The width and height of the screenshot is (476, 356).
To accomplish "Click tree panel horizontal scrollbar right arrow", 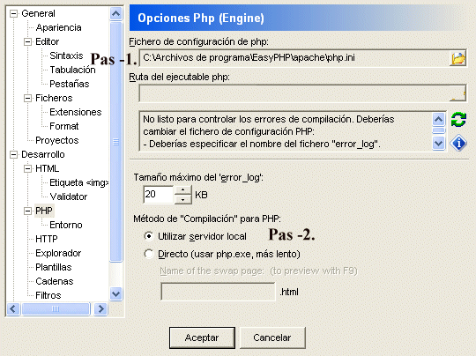I will tap(100, 309).
